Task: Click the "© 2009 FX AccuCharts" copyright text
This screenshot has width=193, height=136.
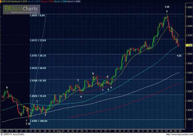Action: point(13,134)
